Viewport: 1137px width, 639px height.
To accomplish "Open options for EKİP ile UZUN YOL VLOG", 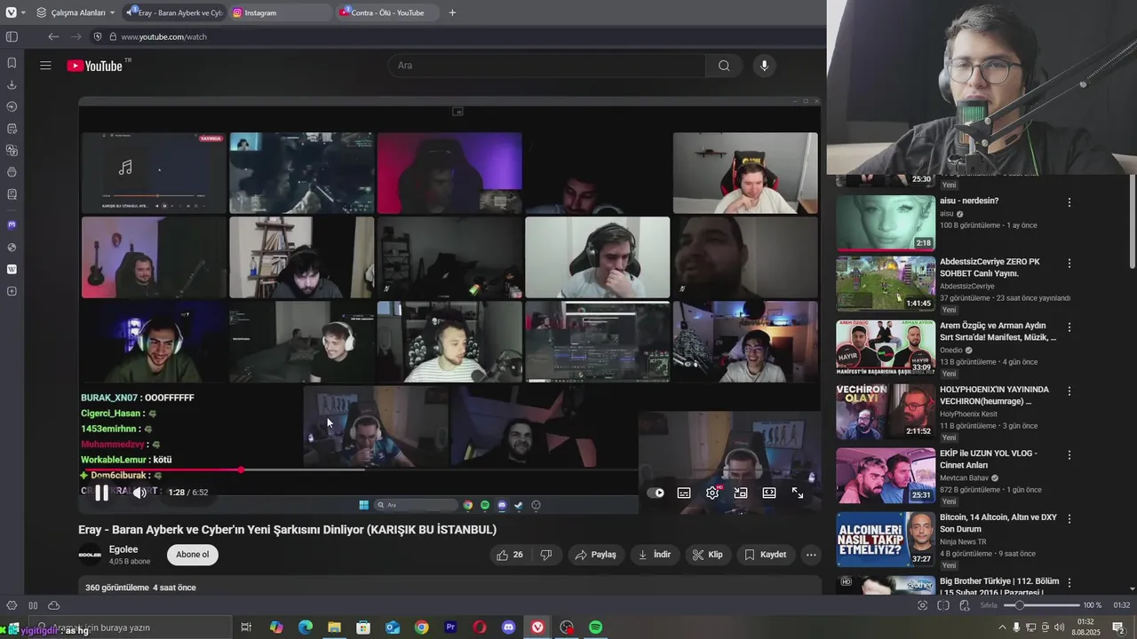I will point(1069,454).
